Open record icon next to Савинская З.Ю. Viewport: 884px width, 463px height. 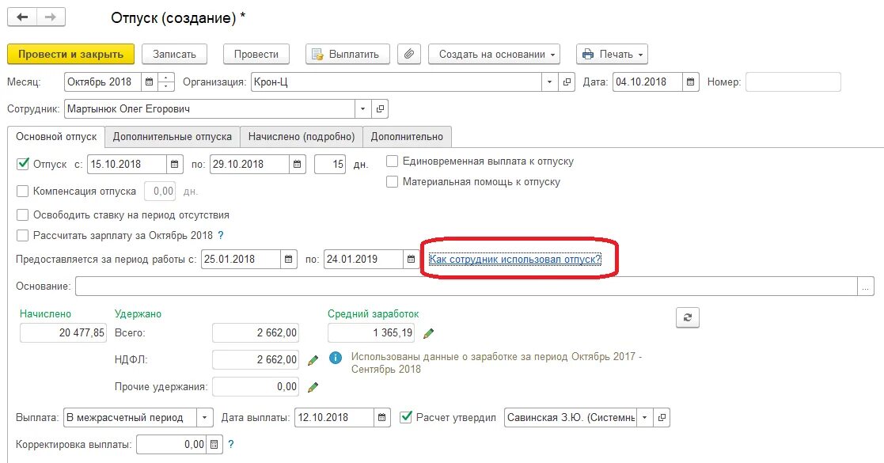(662, 417)
